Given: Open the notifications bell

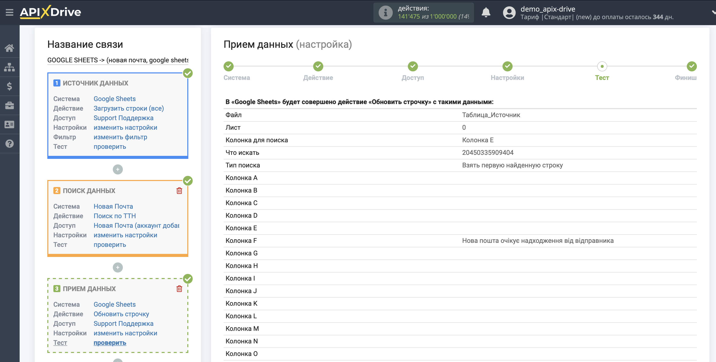Looking at the screenshot, I should (x=486, y=13).
